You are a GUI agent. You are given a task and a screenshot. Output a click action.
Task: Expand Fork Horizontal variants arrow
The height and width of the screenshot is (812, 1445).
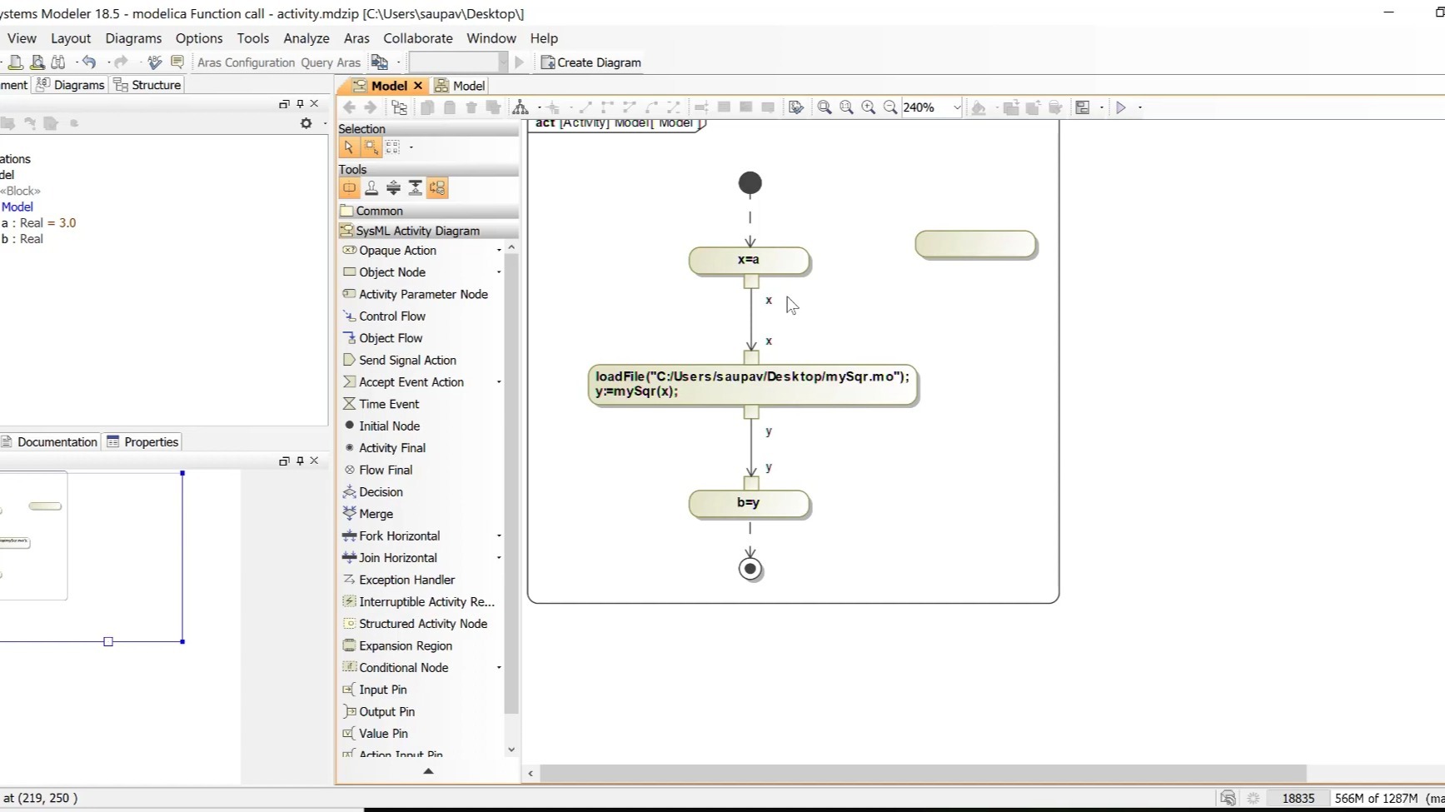coord(499,536)
